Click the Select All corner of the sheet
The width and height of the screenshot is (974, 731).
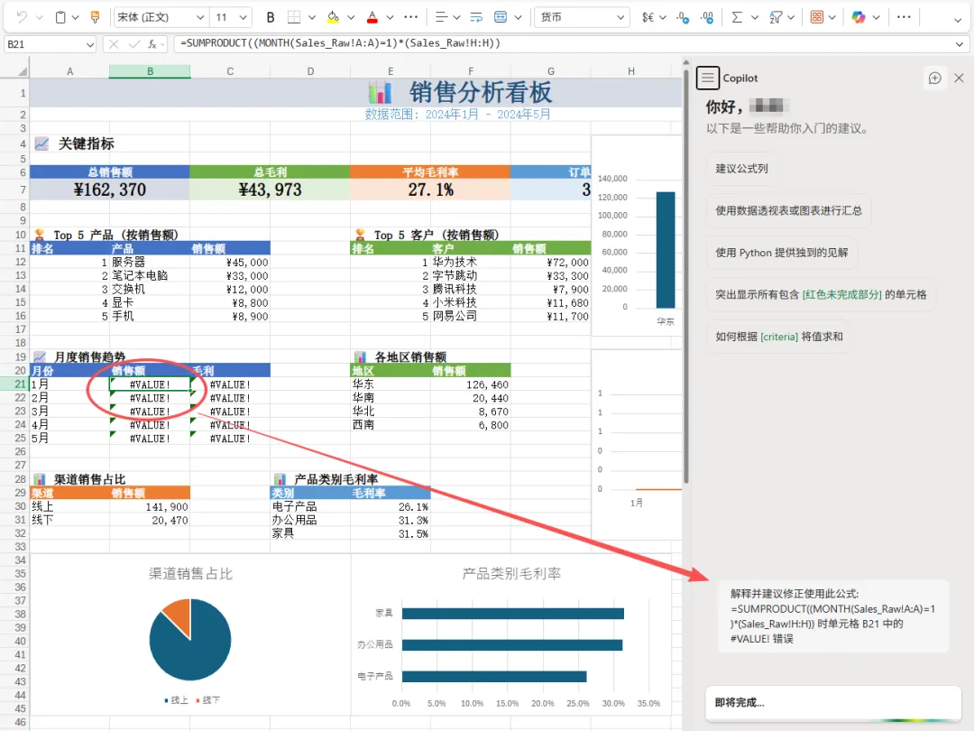click(23, 71)
